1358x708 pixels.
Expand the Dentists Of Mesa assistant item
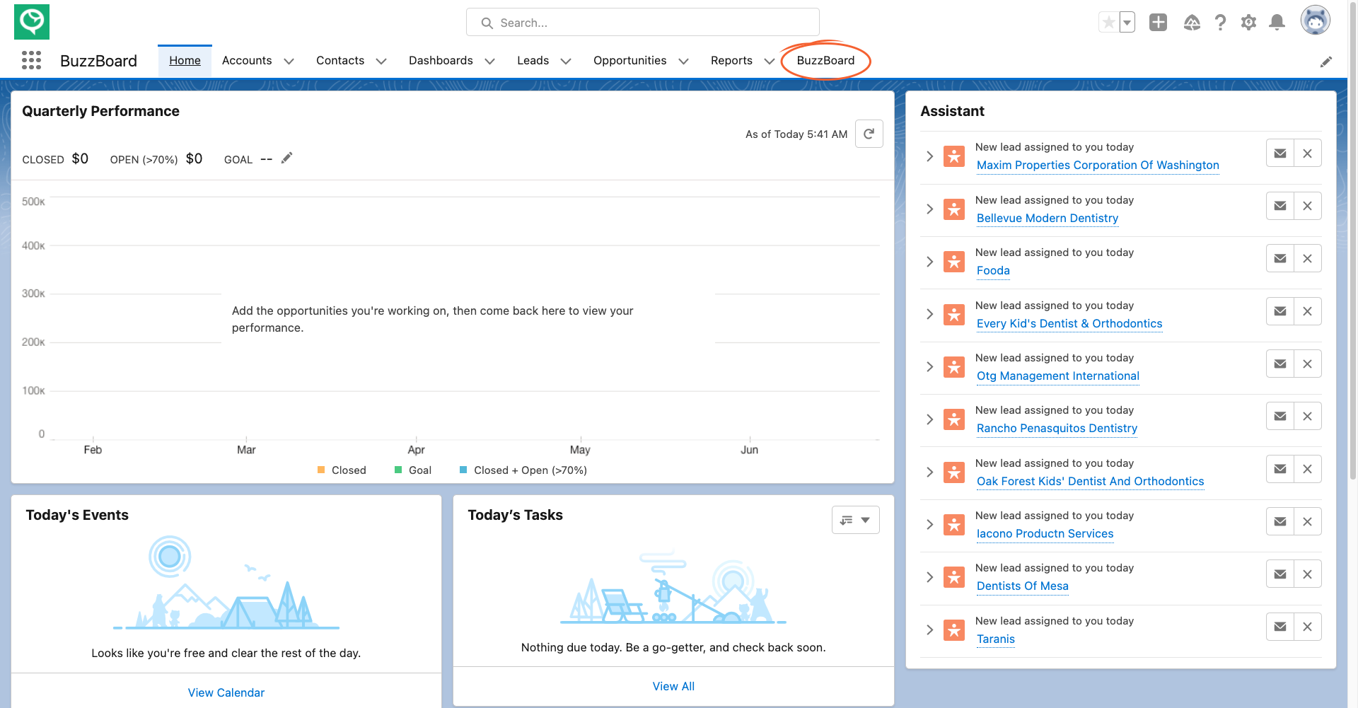[x=929, y=577]
